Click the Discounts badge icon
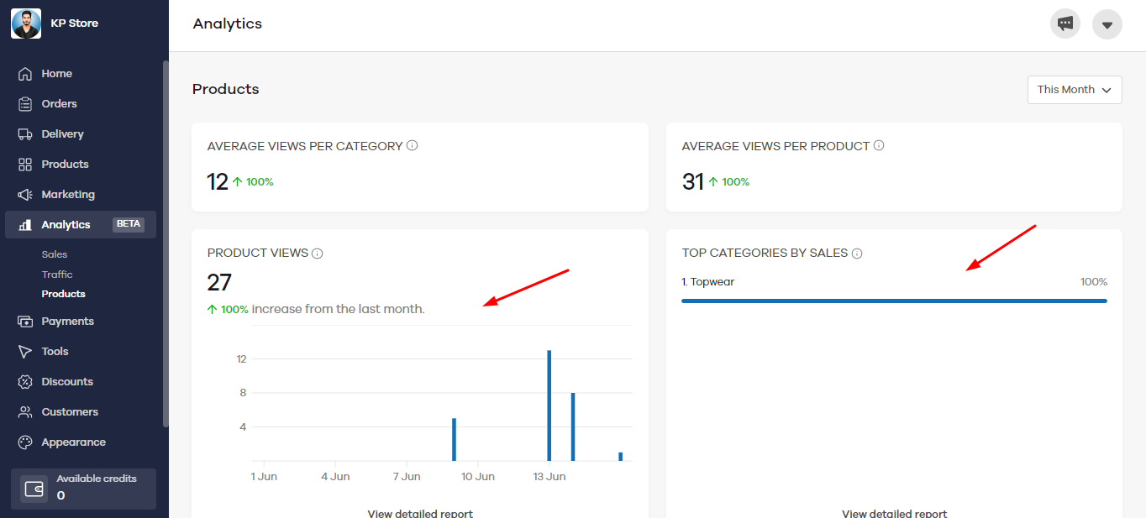 (x=25, y=382)
